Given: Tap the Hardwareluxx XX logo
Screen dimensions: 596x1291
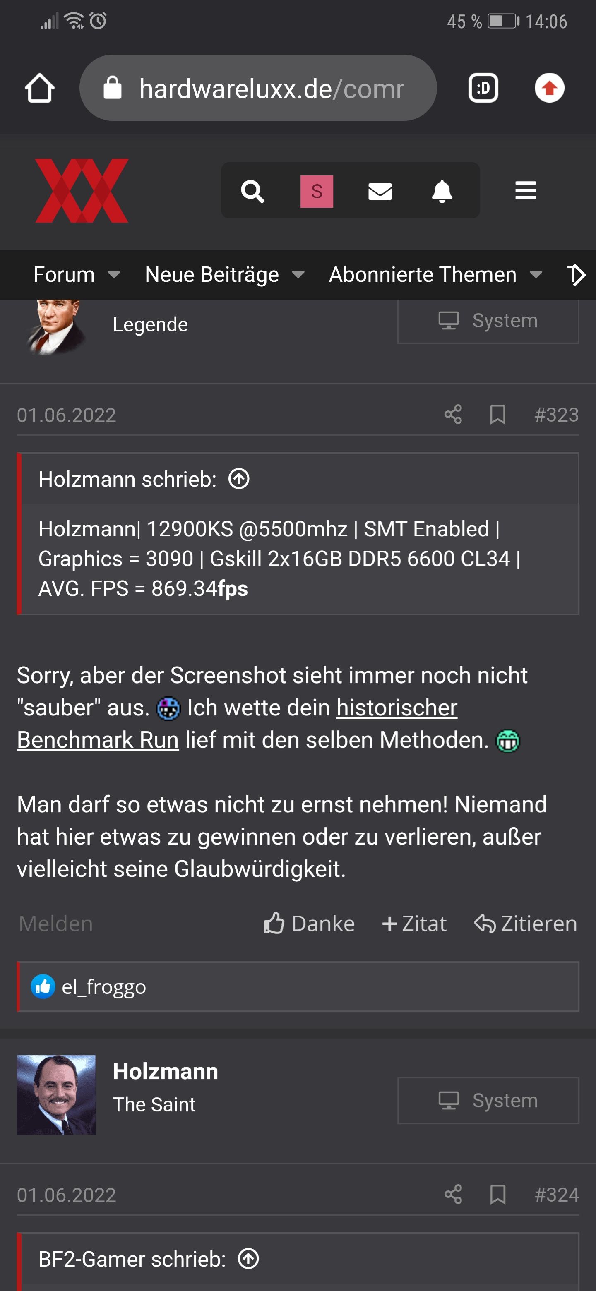Looking at the screenshot, I should (82, 190).
